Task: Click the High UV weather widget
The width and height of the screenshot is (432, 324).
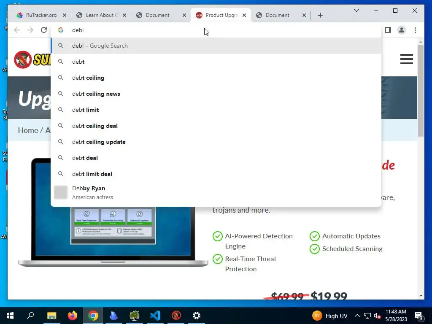Action: [x=330, y=316]
